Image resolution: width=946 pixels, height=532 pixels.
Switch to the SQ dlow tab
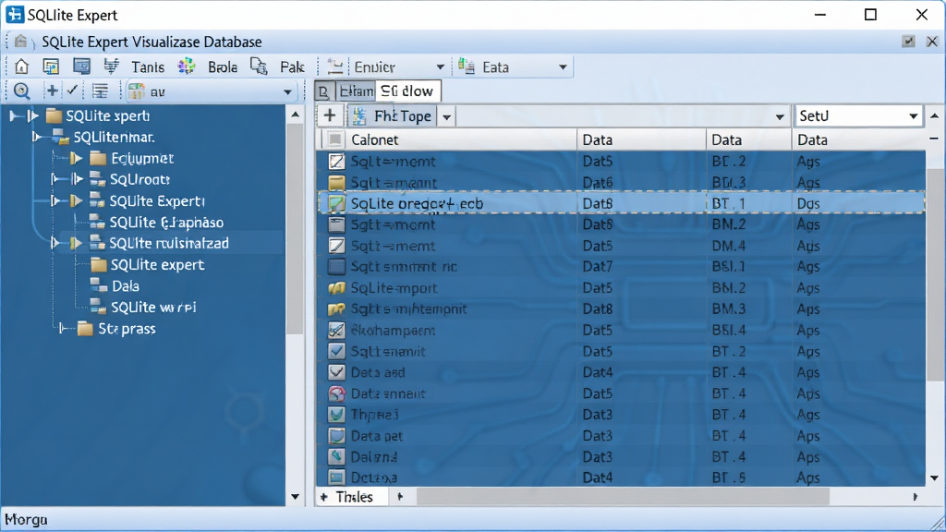pyautogui.click(x=407, y=91)
